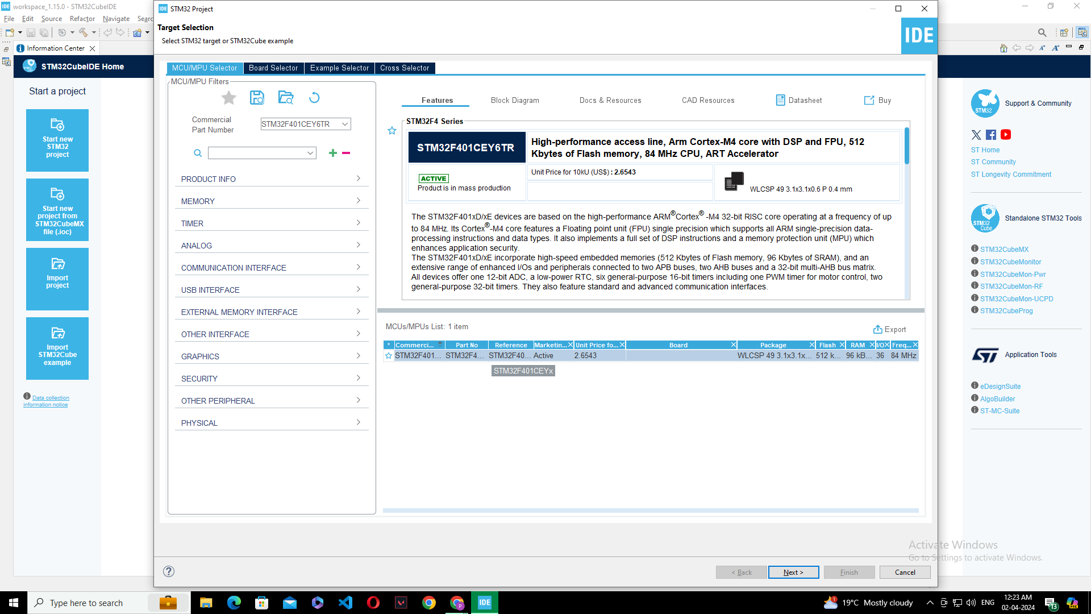The width and height of the screenshot is (1091, 614).
Task: Add a filter with the green plus icon
Action: pos(333,153)
